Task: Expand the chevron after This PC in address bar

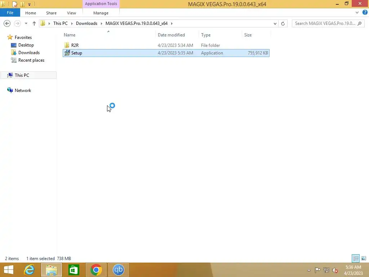Action: [x=72, y=23]
